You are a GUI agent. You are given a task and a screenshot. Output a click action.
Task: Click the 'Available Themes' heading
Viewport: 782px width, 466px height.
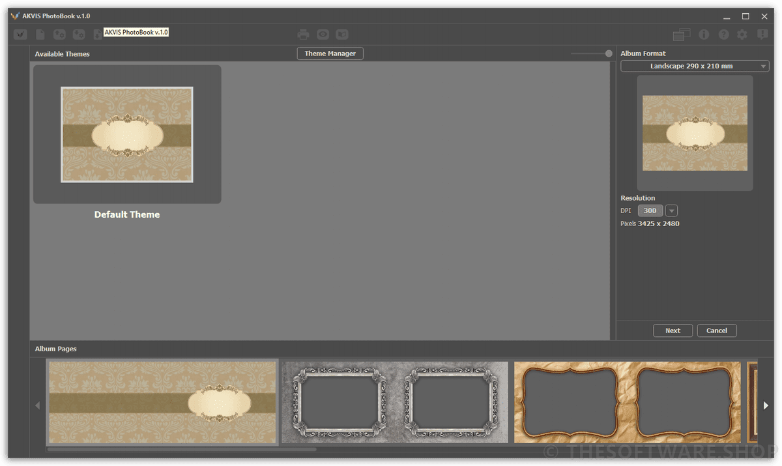coord(63,53)
